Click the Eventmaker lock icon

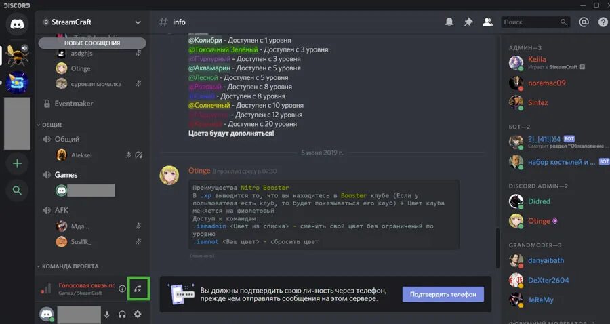pyautogui.click(x=47, y=104)
